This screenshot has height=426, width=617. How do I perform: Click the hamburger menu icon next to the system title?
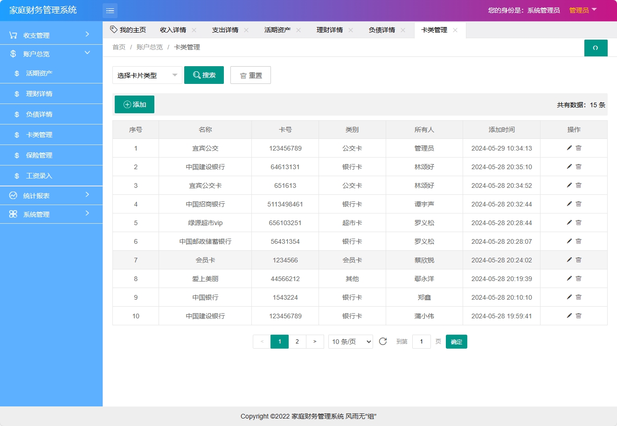tap(110, 10)
